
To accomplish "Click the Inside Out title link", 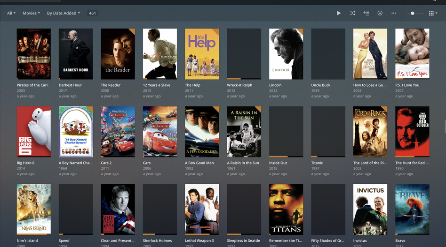I will tap(278, 163).
